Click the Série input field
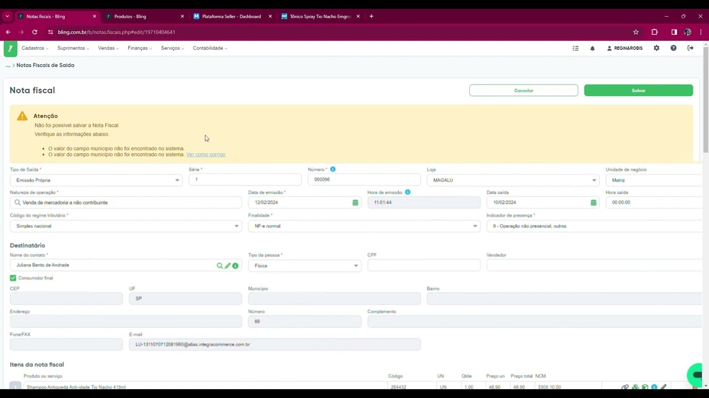 245,180
